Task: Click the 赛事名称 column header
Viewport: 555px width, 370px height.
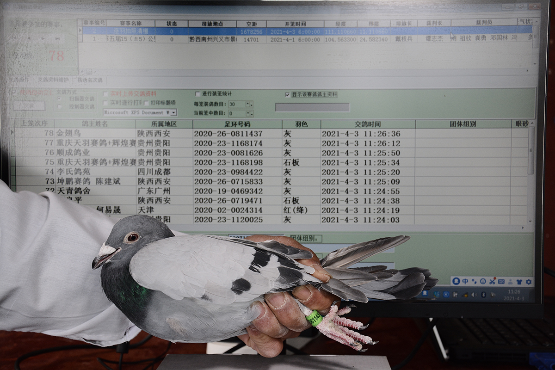Action: 131,24
